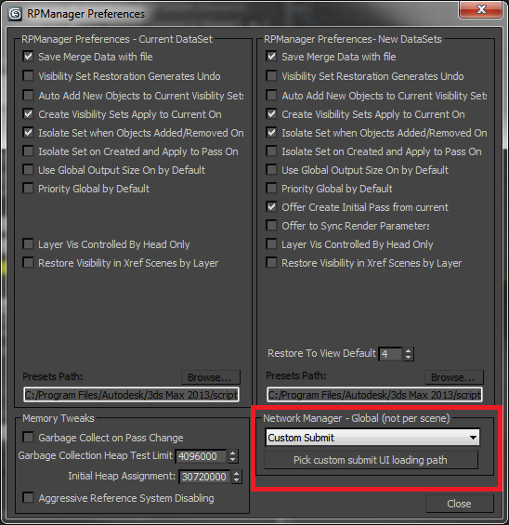Open the Custom Submit network manager dropdown
Viewport: 509px width, 525px height.
(372, 438)
